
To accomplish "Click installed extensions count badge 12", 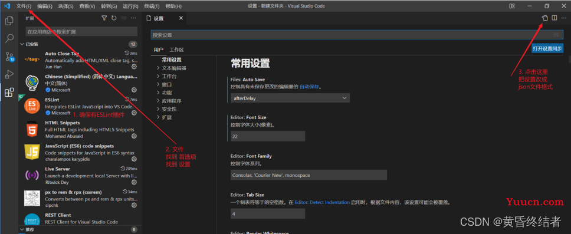I will click(x=133, y=44).
